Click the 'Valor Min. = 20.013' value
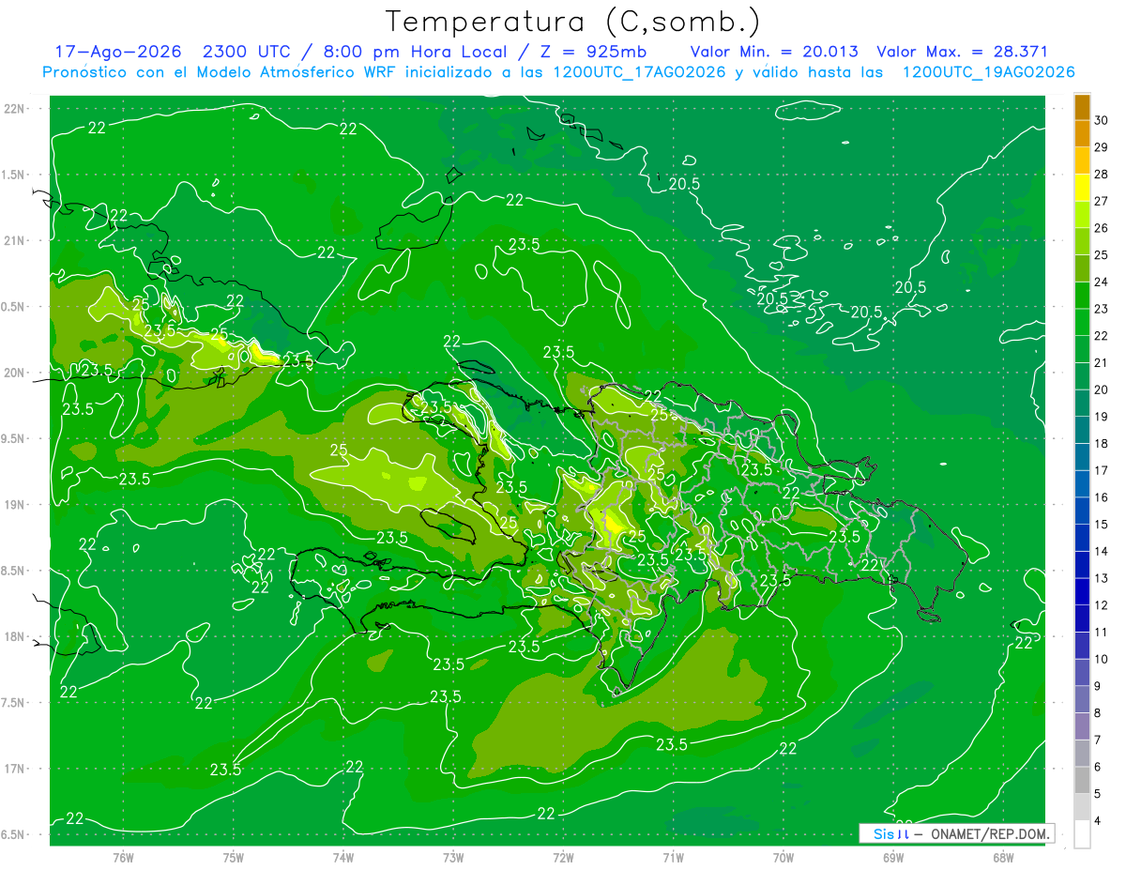The image size is (1126, 870). pyautogui.click(x=773, y=52)
